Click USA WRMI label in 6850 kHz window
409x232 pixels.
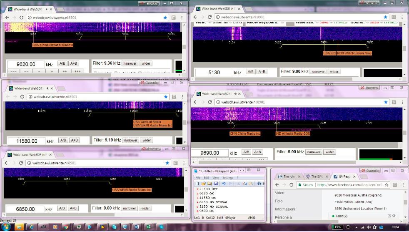coord(132,190)
